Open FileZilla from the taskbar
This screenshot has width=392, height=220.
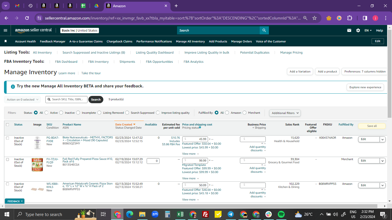coord(205,214)
